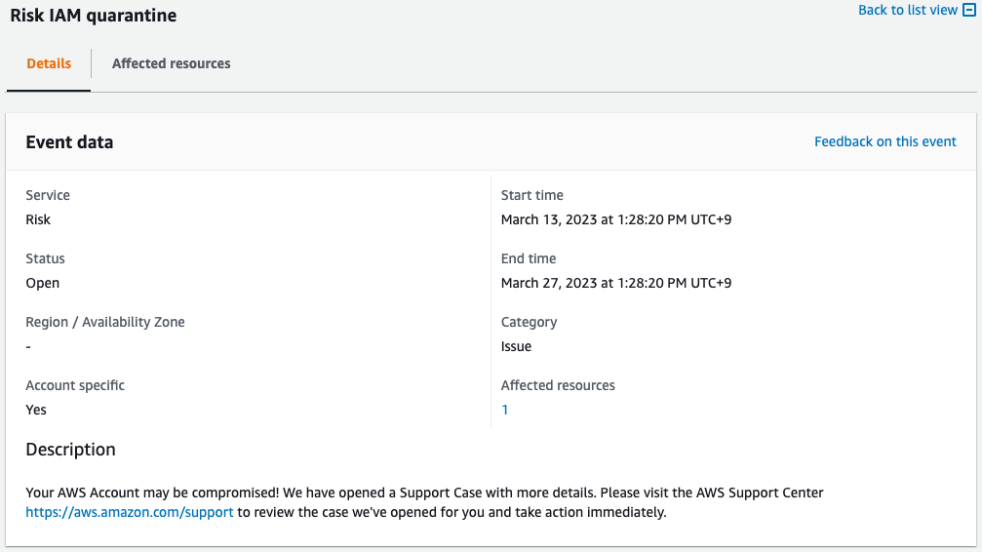Click the End time label
The image size is (982, 552).
(x=529, y=258)
